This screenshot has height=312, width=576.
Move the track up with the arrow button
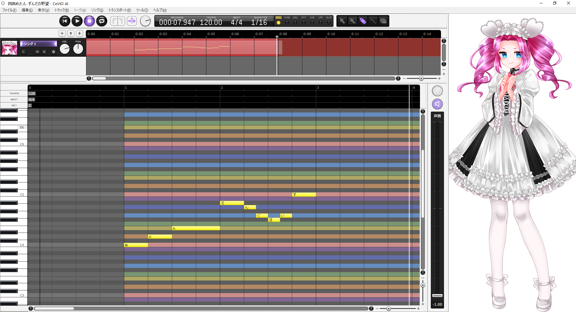pyautogui.click(x=71, y=33)
